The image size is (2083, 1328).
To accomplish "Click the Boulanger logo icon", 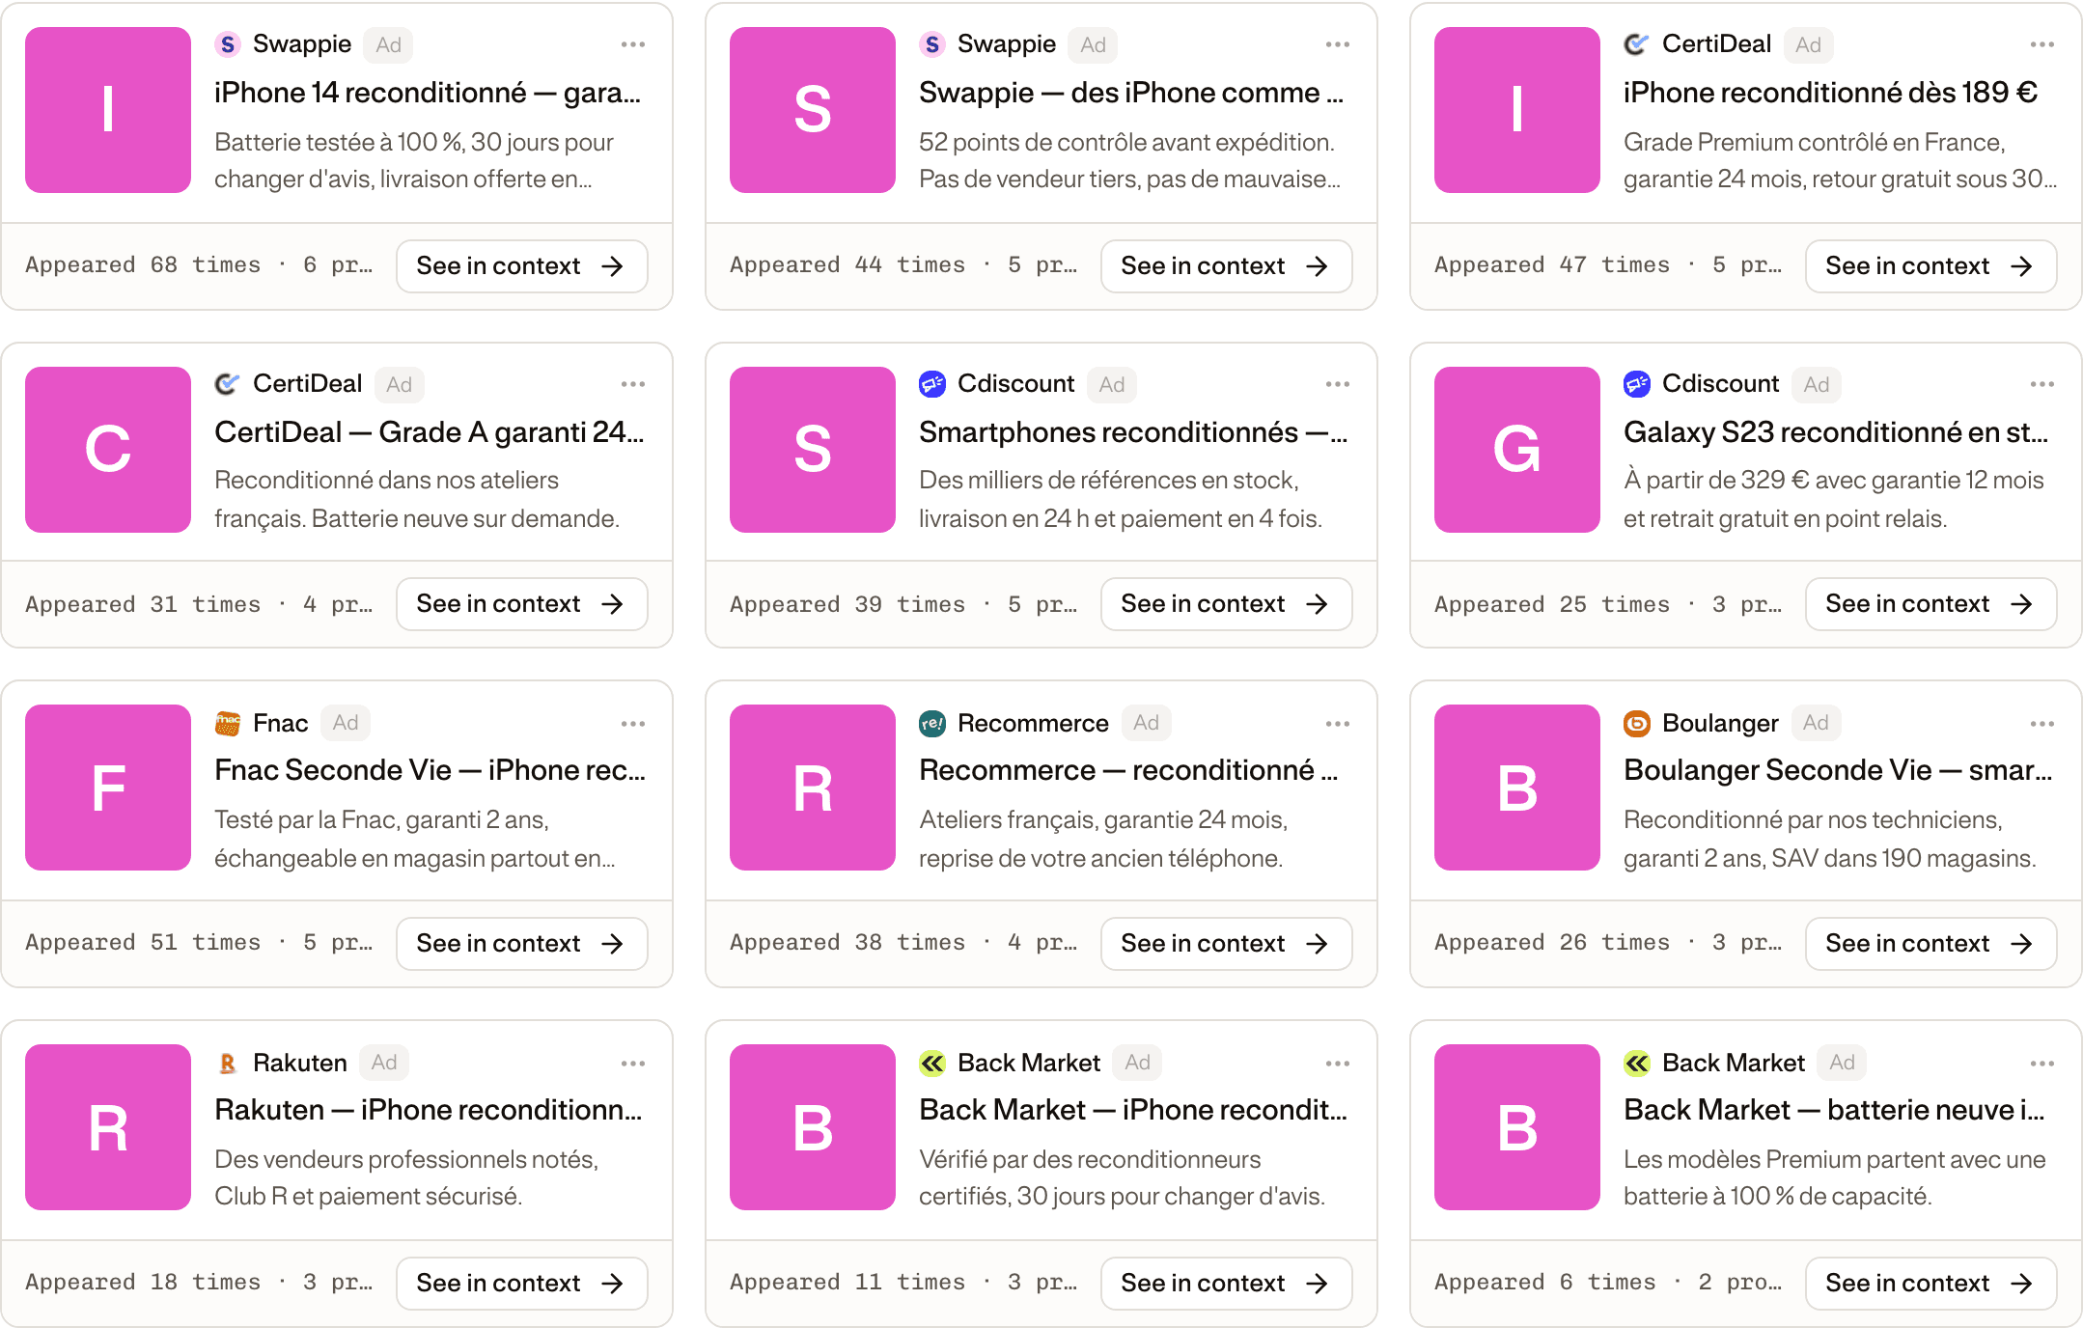I will [x=1637, y=723].
